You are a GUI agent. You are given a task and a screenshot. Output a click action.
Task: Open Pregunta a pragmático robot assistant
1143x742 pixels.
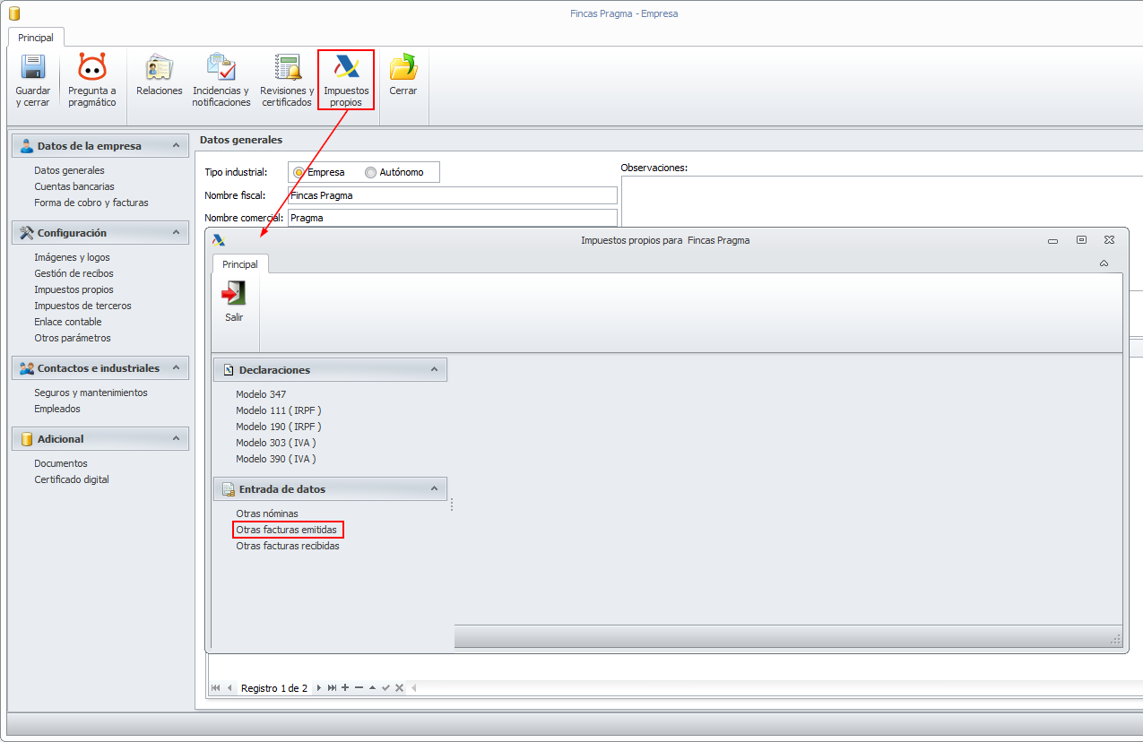[x=92, y=81]
